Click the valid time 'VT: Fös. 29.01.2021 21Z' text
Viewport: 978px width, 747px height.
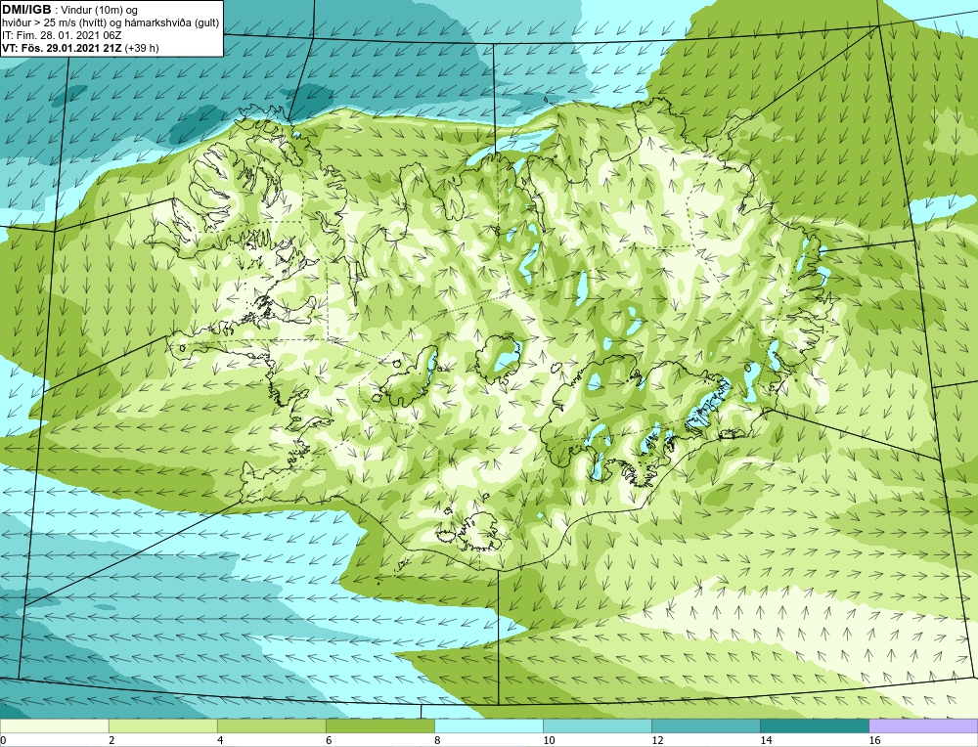[62, 48]
